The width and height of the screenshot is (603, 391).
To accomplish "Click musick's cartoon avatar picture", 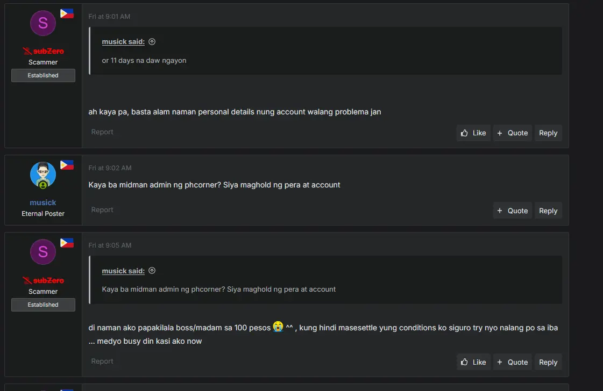I will 43,175.
